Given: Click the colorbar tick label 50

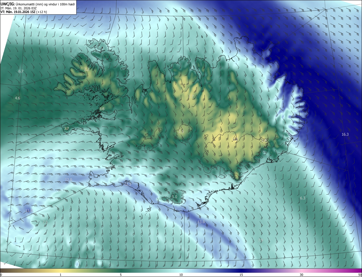Looking at the screenshot, I should 360,275.
